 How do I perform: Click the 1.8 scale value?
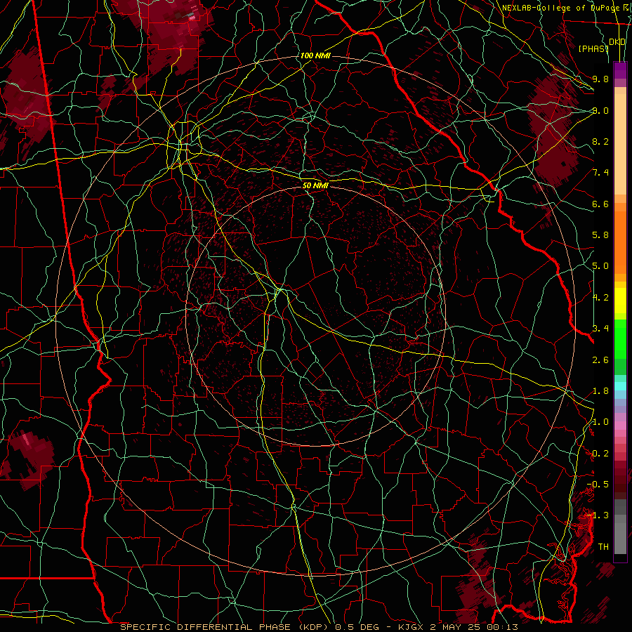coord(600,391)
